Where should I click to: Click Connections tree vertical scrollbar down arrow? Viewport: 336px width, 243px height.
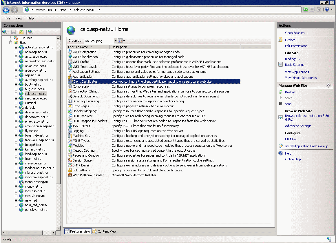(x=58, y=228)
